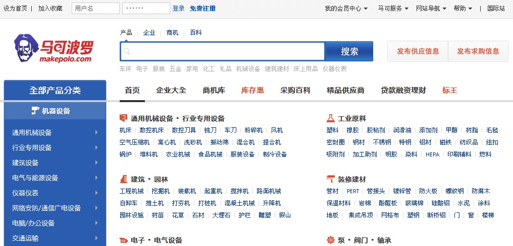513x246 pixels.
Task: Open the 空气压缩机 category link
Action: (x=135, y=142)
